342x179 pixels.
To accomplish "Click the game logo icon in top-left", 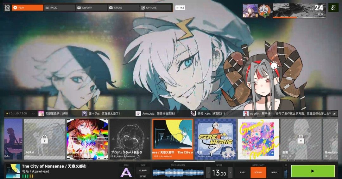I will coord(7,8).
